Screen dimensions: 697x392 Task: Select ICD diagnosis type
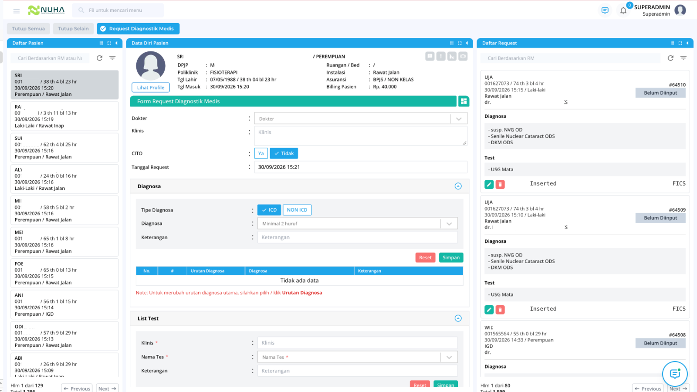coord(269,210)
